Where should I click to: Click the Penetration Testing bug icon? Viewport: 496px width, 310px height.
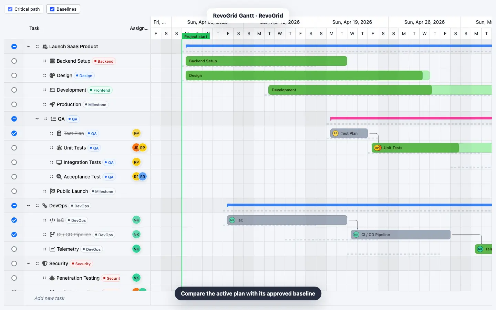click(52, 278)
